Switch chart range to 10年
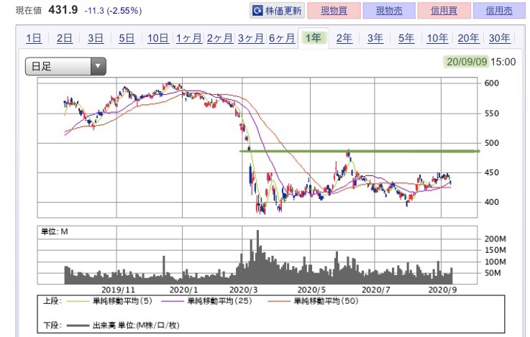Screen dimensions: 530x337 [437, 38]
